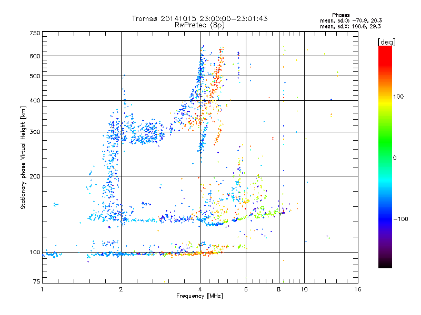Click the x-axis tick label '1'
This screenshot has height=315, width=421.
pyautogui.click(x=42, y=289)
